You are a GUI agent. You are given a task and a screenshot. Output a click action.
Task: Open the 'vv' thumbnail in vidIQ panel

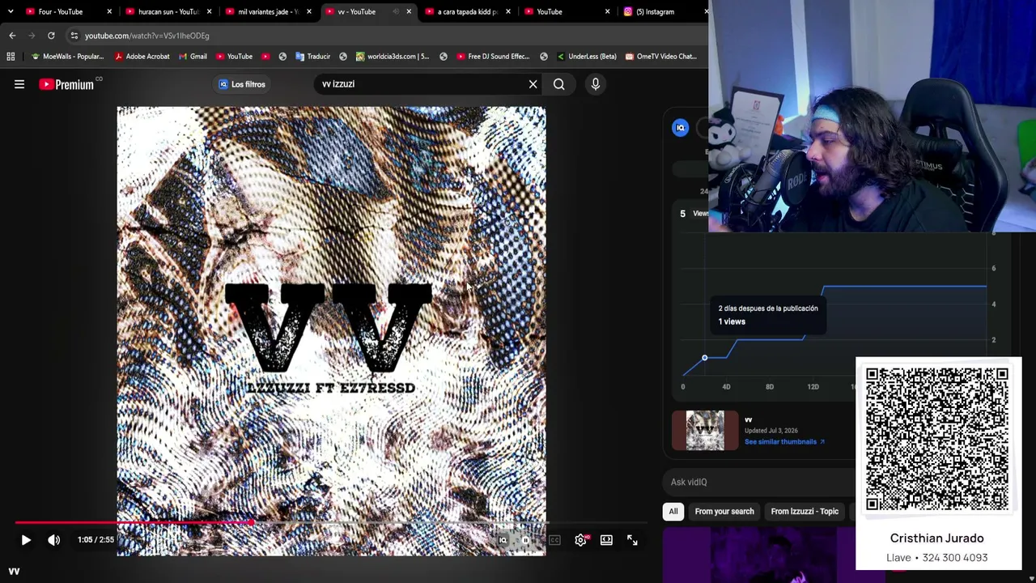pos(705,430)
